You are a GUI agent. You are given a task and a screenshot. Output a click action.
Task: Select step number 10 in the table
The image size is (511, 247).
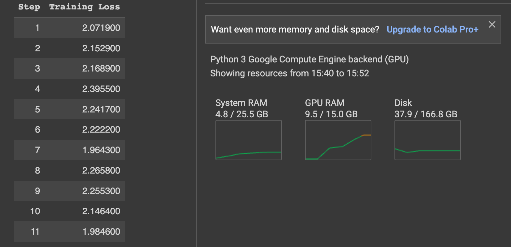point(35,211)
